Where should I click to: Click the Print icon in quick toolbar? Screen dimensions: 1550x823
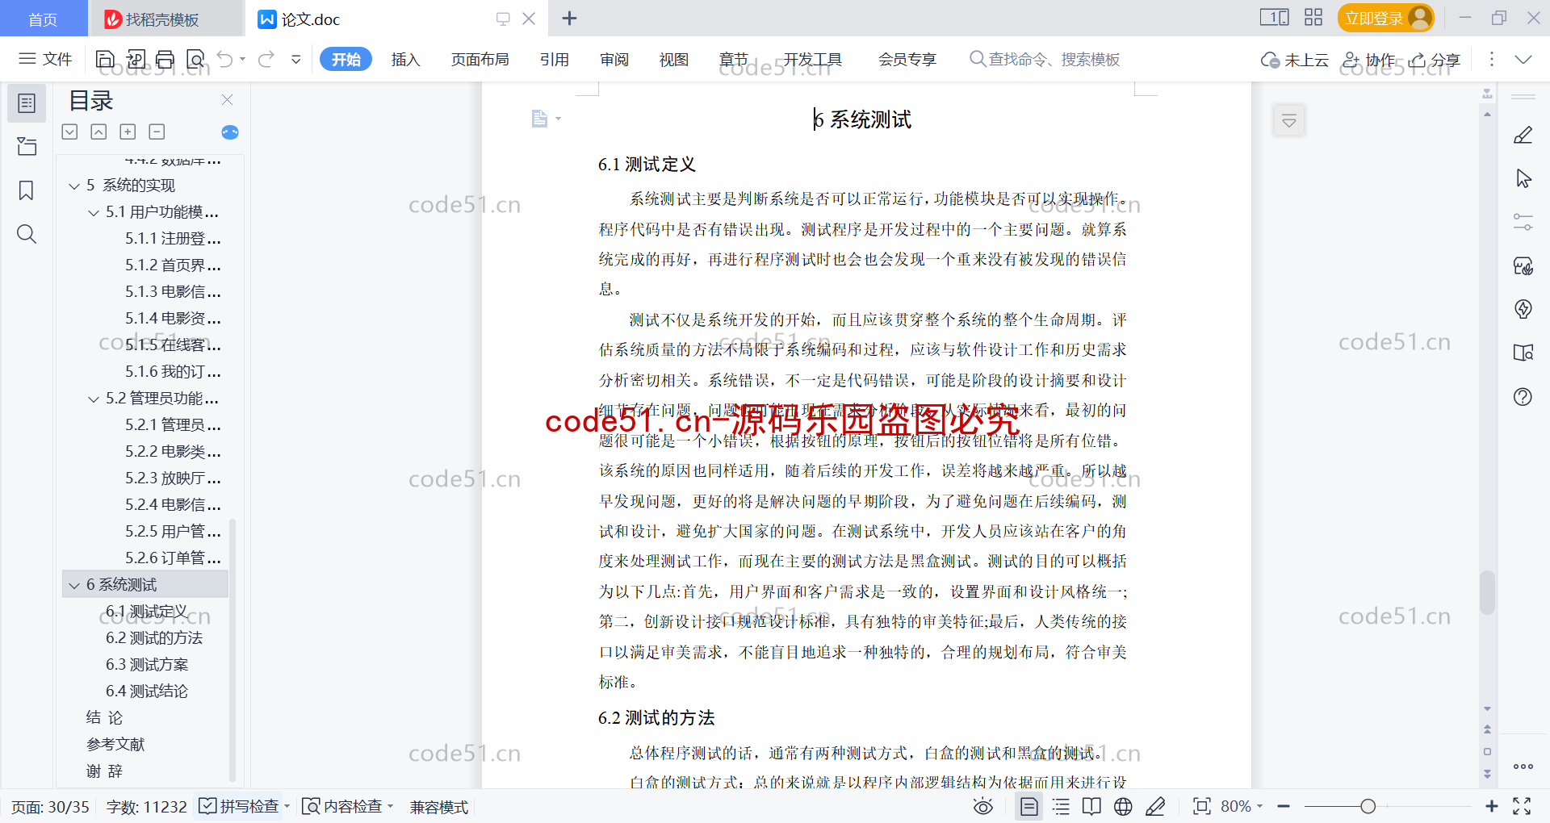(x=165, y=59)
